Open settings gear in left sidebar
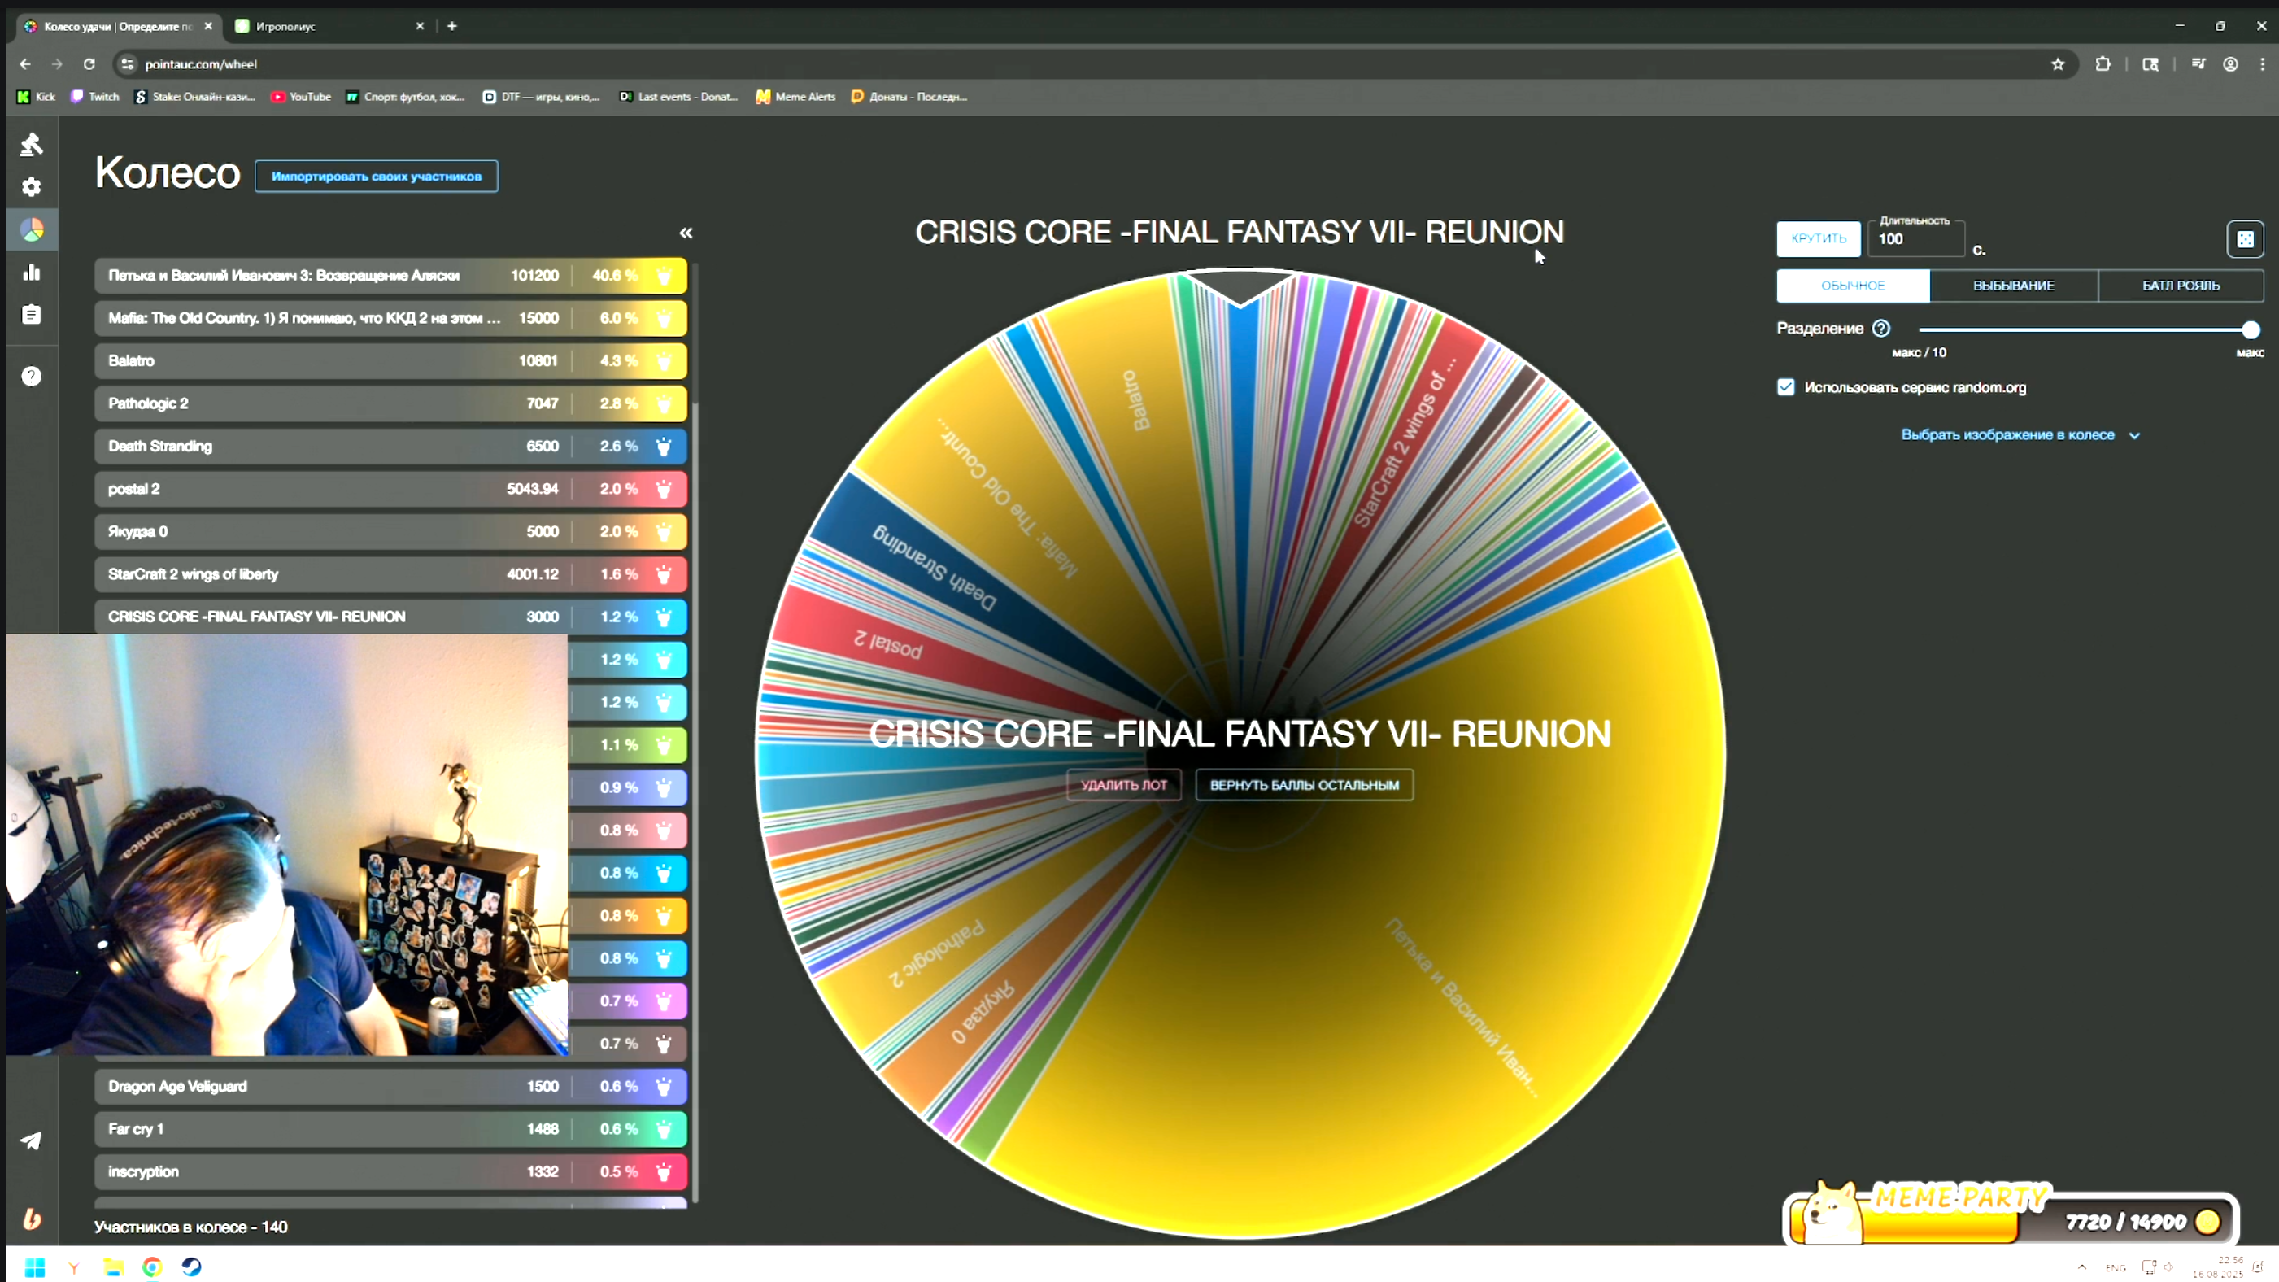2279x1282 pixels. click(x=32, y=186)
